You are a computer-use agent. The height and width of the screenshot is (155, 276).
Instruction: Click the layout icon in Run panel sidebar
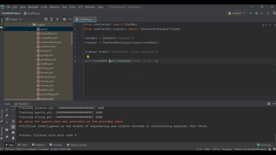(7, 130)
